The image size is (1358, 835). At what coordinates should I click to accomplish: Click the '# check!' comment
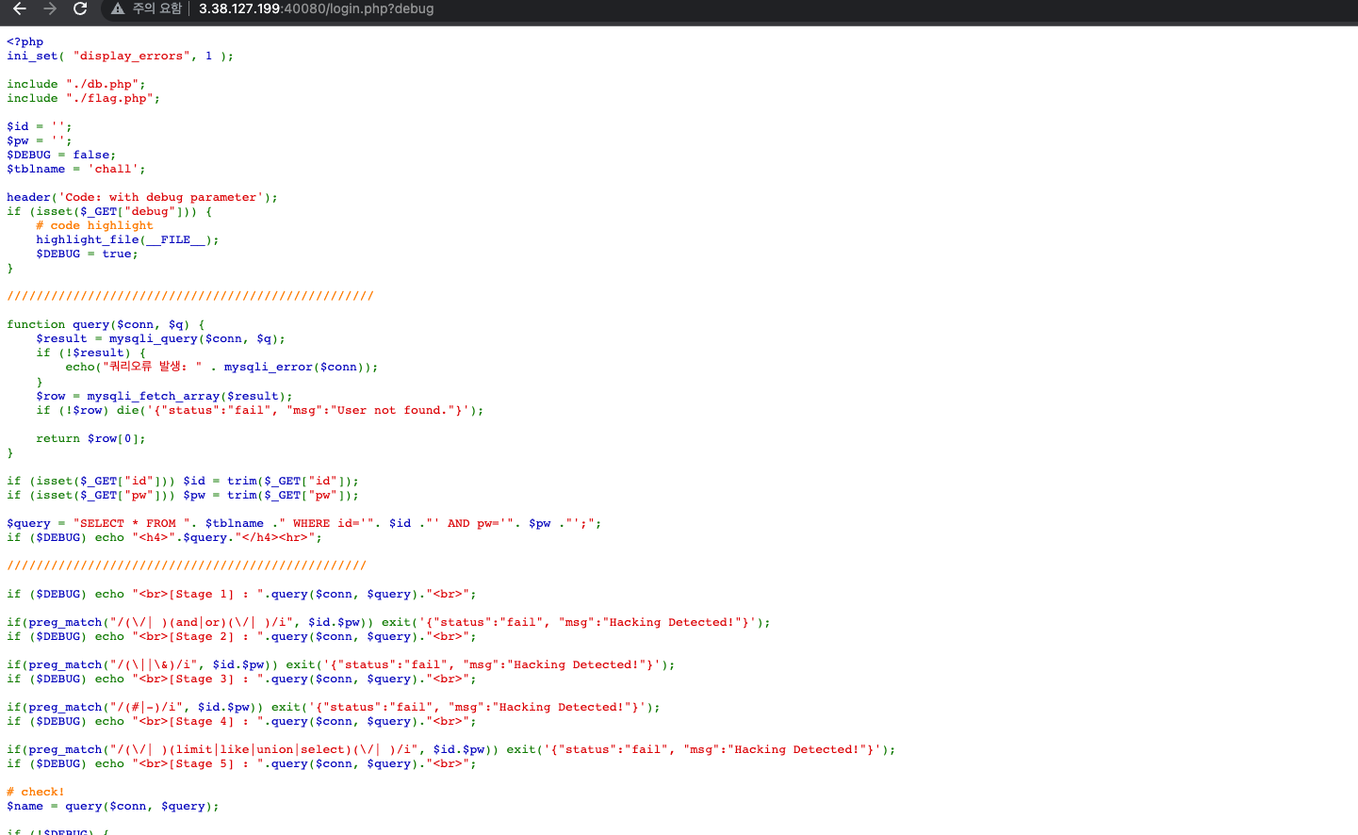coord(36,792)
